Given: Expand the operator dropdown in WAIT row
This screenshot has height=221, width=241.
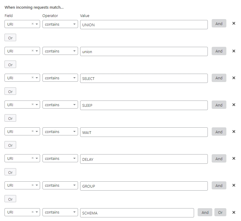Looking at the screenshot, I should 60,132.
